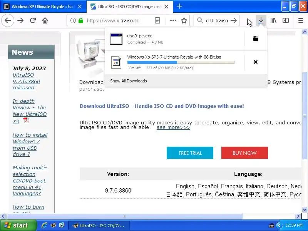Click the system clock 12:39 PM
Screen dimensions: 308x231
pyautogui.click(x=294, y=225)
